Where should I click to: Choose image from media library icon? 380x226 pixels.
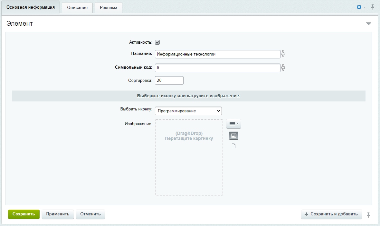233,136
